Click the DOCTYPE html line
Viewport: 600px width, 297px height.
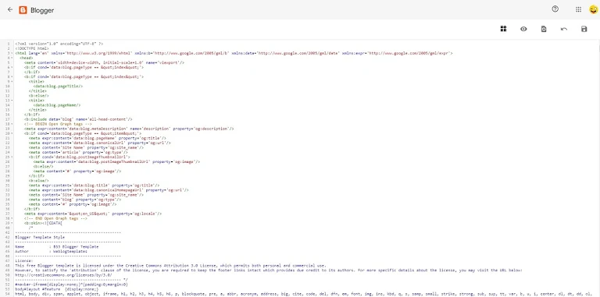coord(32,48)
